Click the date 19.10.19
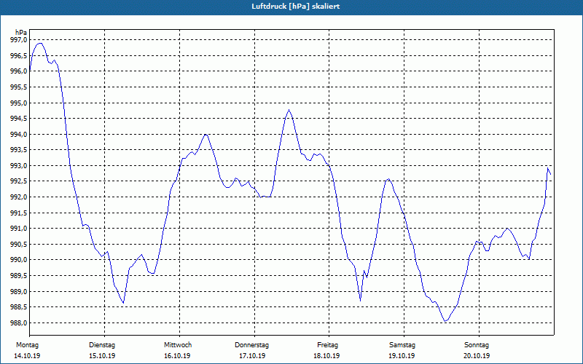 tap(402, 356)
